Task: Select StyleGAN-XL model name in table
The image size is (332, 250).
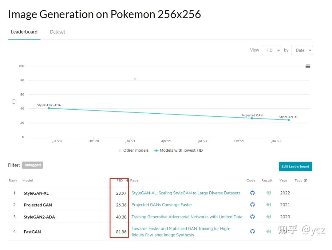Action: tap(36, 193)
